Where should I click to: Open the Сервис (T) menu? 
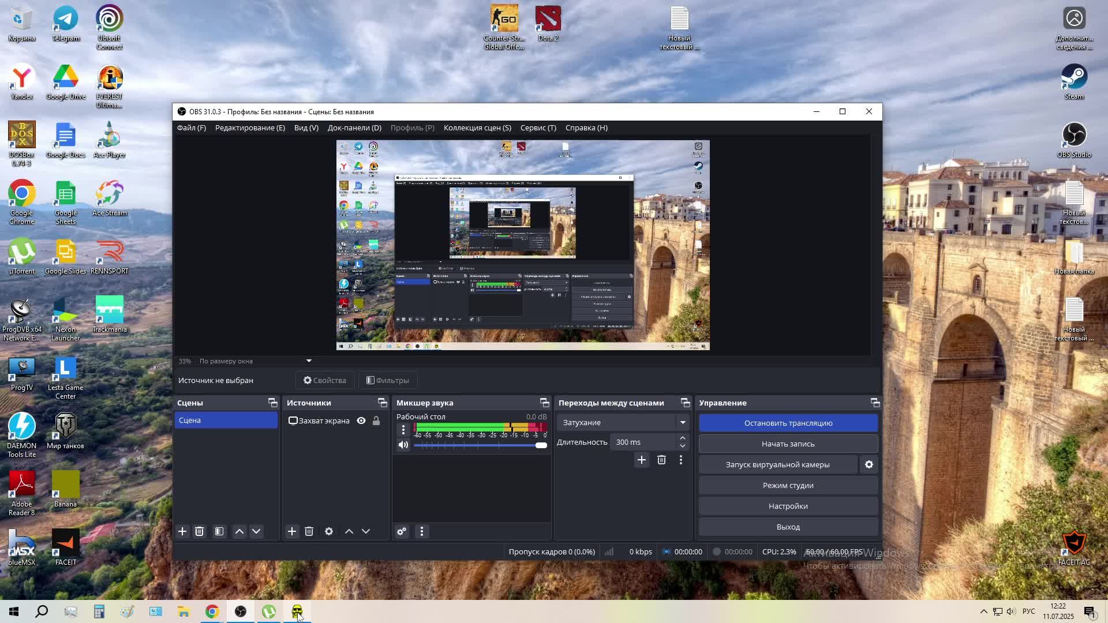538,127
